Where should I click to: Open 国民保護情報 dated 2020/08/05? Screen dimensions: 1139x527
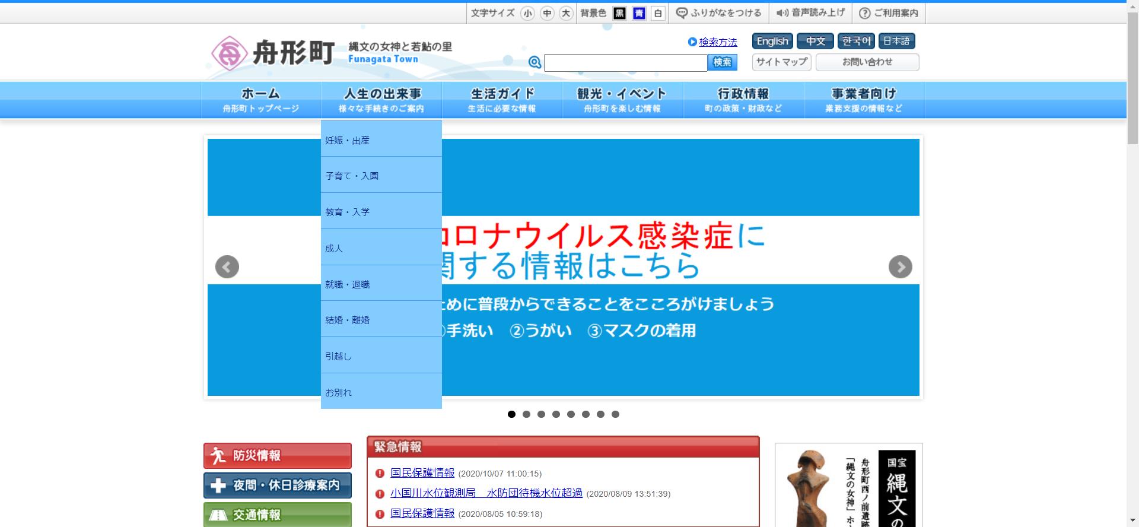coord(422,513)
